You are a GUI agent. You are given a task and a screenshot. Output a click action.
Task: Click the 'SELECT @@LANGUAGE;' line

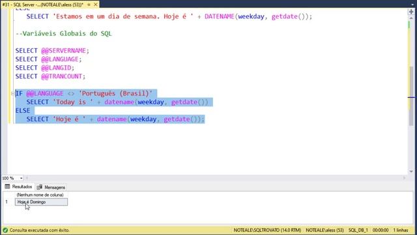click(x=48, y=59)
